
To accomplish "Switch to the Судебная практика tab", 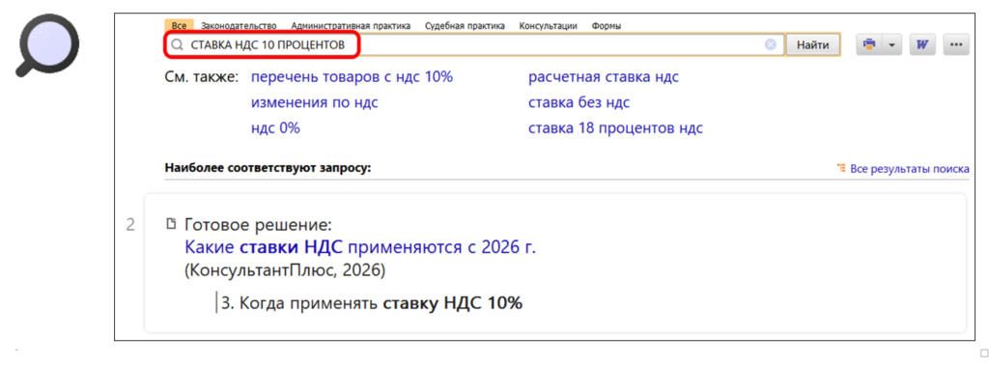I will pos(465,26).
